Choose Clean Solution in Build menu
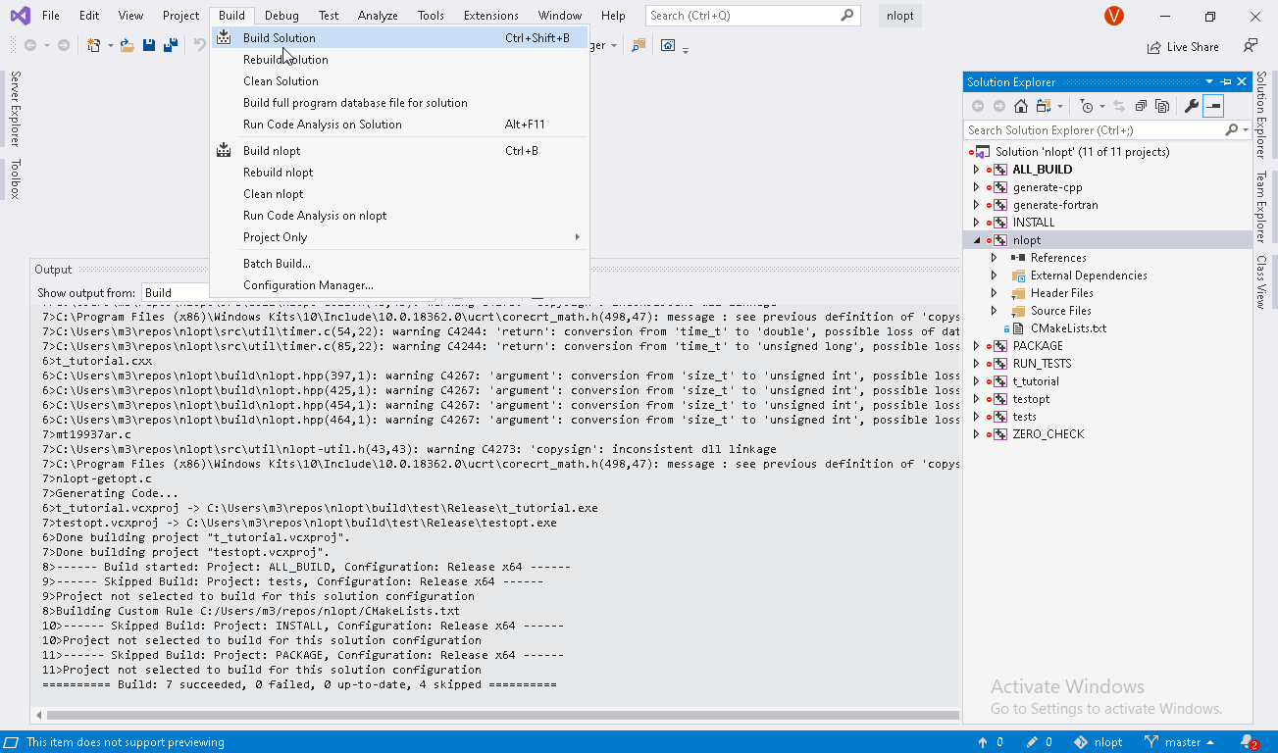This screenshot has height=753, width=1278. point(398,81)
